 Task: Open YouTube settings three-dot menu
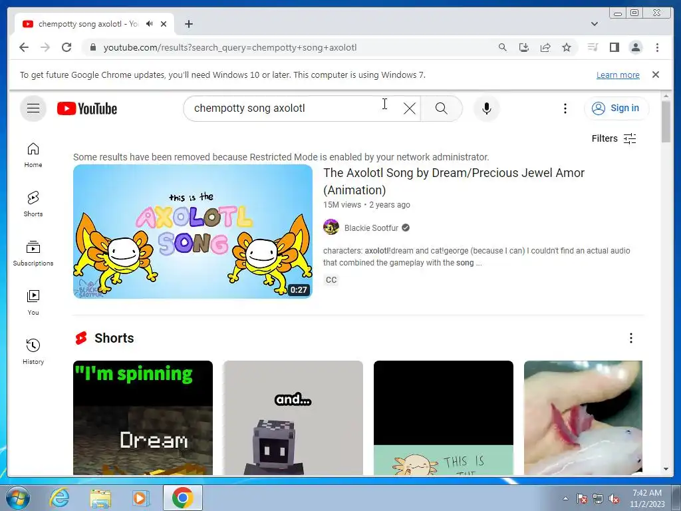pyautogui.click(x=565, y=108)
